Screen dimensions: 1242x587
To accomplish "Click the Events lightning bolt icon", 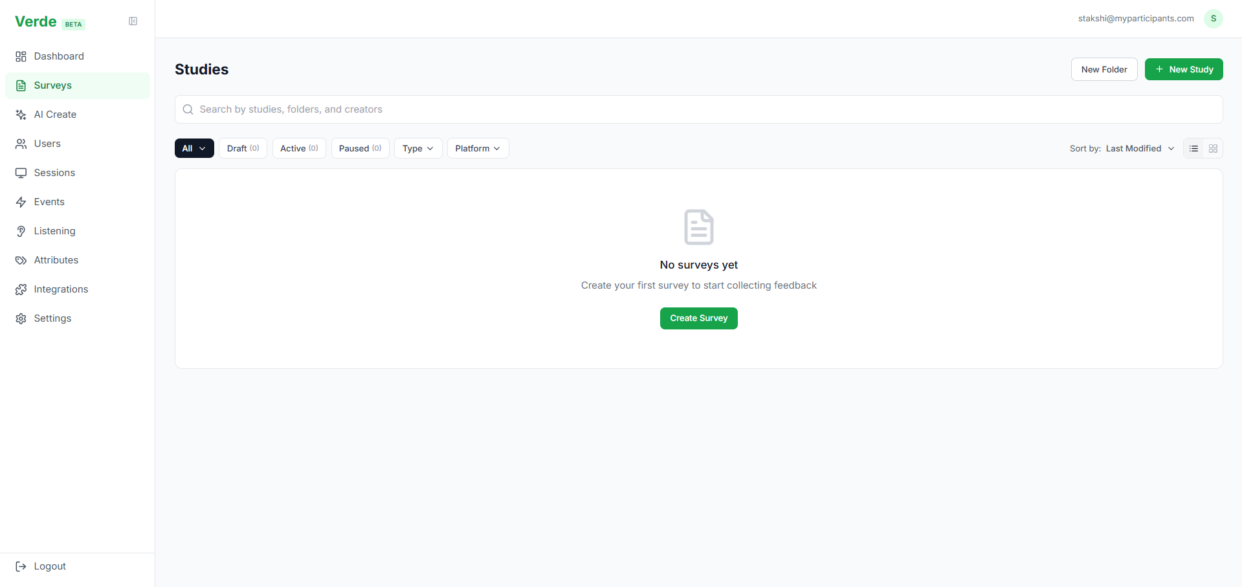I will tap(21, 202).
